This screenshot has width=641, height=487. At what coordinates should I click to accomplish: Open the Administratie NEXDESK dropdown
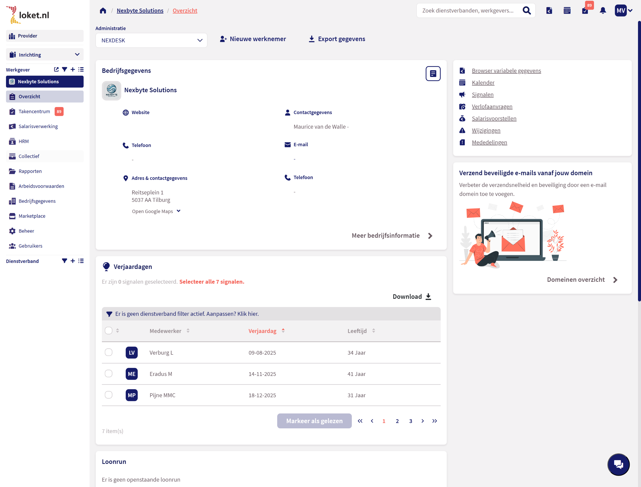[151, 40]
